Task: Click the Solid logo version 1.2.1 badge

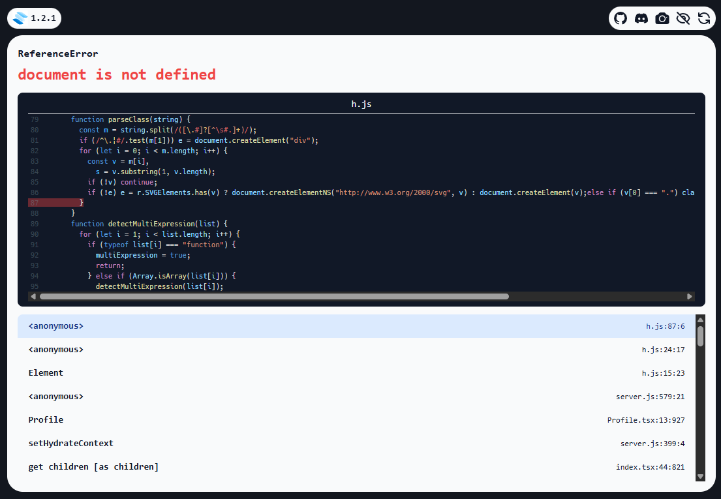Action: coord(34,18)
